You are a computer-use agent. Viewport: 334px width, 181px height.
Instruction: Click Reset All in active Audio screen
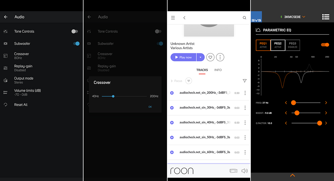coord(42,105)
